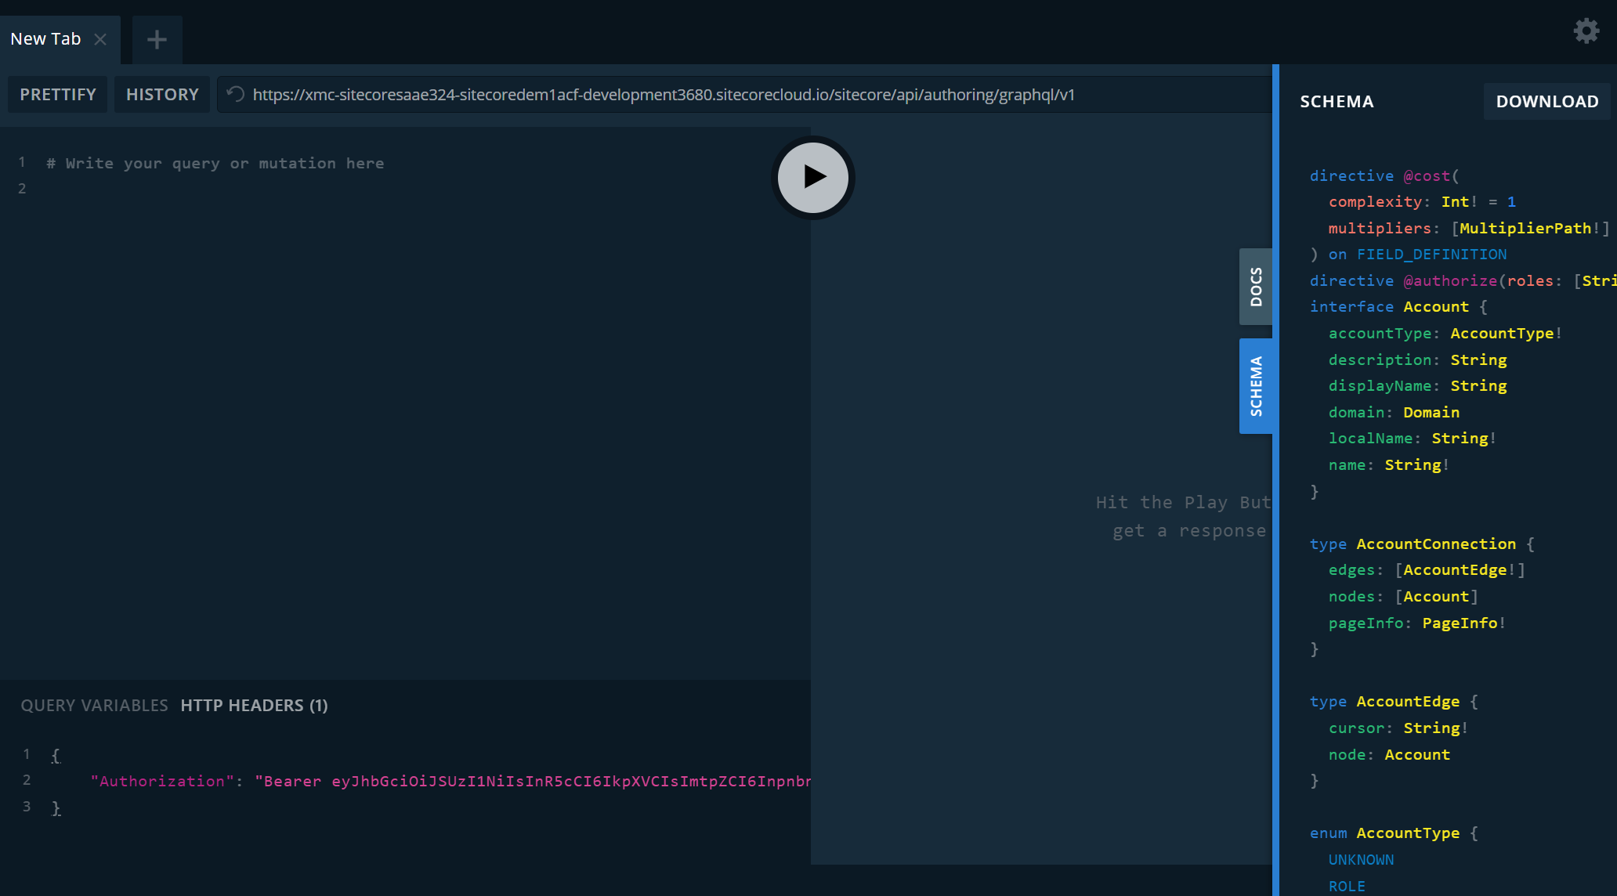Click the 'accountType: AccountType!' field

pos(1445,334)
